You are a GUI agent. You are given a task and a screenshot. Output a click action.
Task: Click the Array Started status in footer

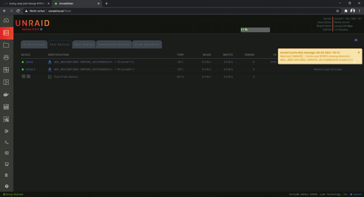click(x=13, y=194)
